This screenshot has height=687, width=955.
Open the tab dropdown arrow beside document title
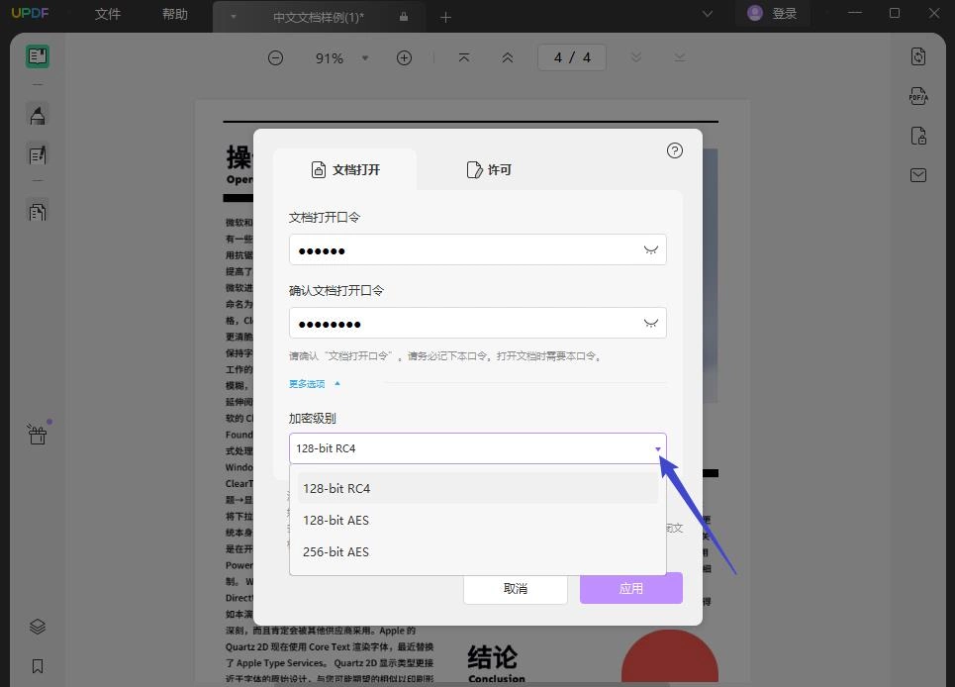233,17
